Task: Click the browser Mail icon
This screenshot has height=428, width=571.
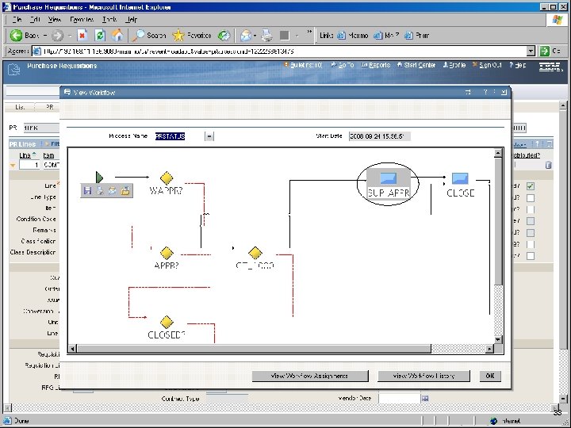Action: (x=246, y=36)
